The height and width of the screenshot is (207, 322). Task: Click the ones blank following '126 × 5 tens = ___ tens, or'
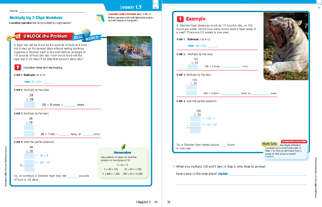[261, 94]
